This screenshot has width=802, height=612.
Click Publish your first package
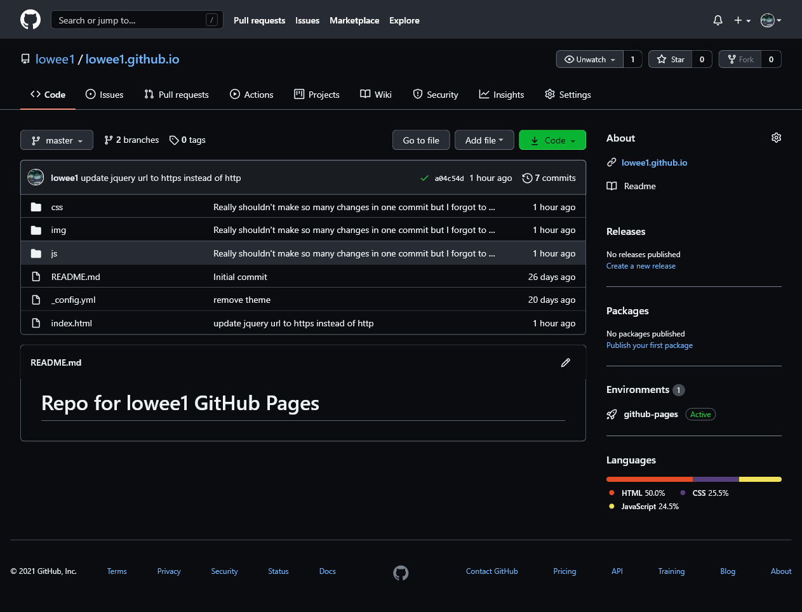[x=650, y=345]
